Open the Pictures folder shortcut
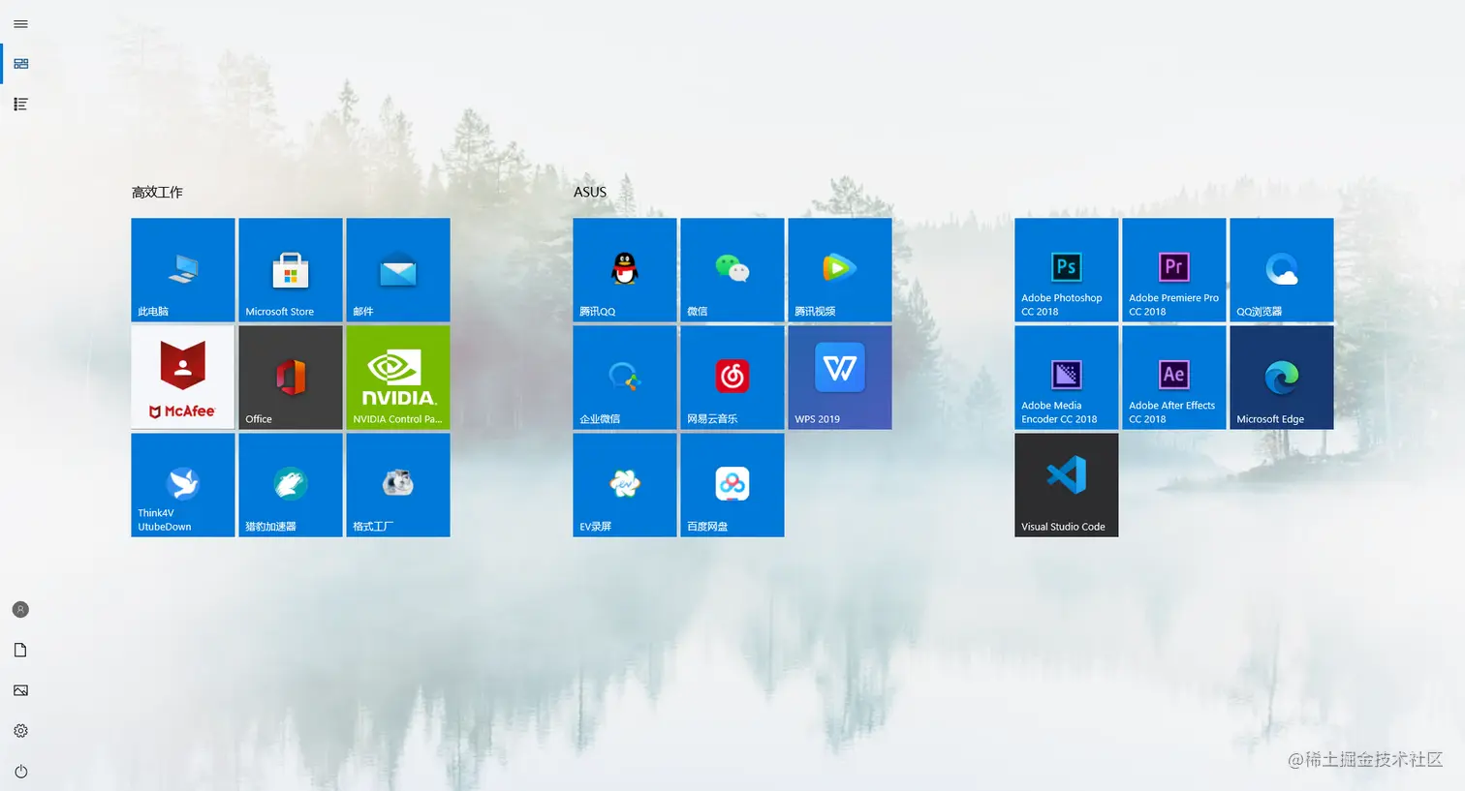The image size is (1465, 791). tap(20, 690)
